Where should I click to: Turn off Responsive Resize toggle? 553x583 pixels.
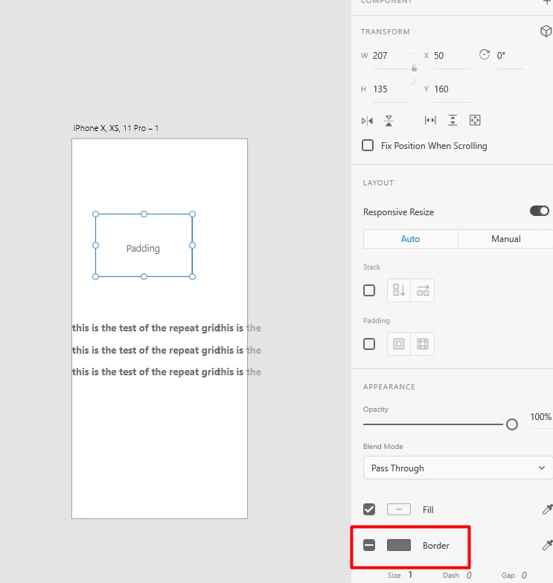pyautogui.click(x=540, y=211)
